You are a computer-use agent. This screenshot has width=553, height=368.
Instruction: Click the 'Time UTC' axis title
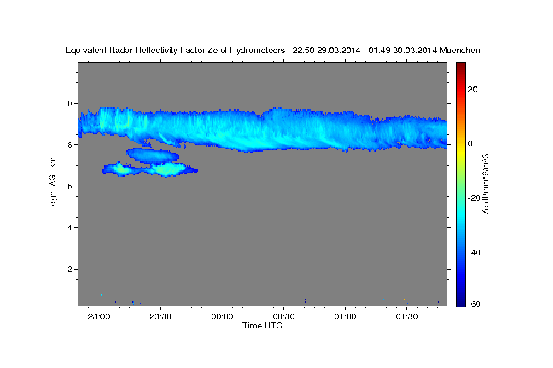(x=262, y=326)
